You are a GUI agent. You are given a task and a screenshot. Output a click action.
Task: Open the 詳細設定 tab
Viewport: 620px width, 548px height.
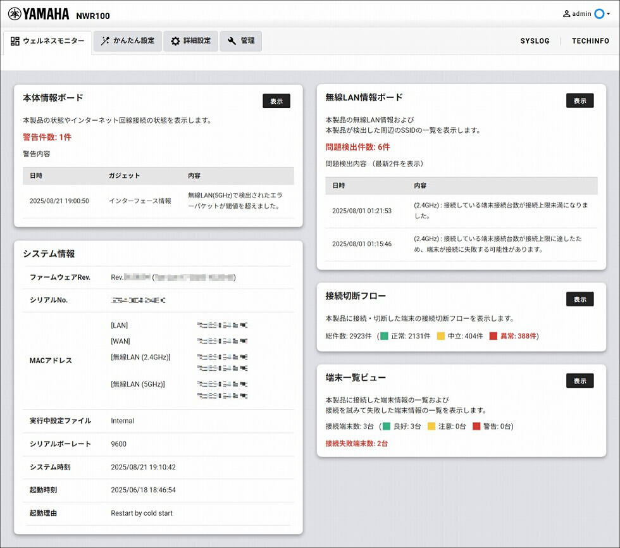tap(190, 41)
